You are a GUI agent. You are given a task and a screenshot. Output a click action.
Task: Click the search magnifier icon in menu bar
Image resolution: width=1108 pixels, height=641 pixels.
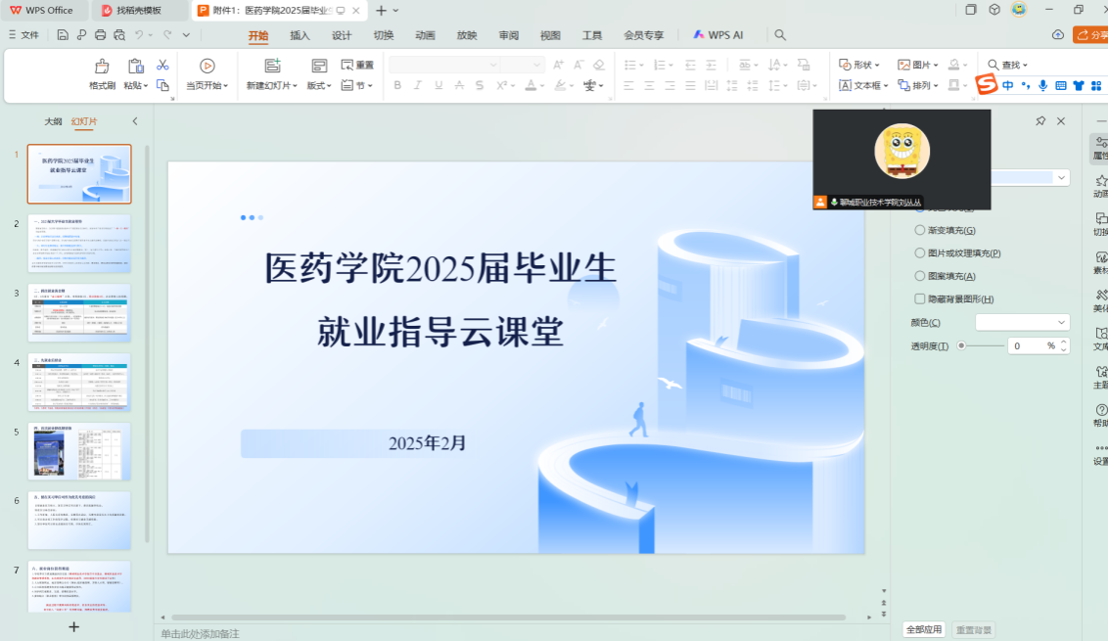coord(780,35)
